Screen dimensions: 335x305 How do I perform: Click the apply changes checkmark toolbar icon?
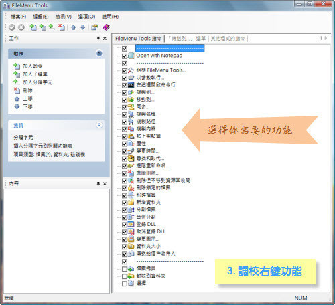point(12,27)
